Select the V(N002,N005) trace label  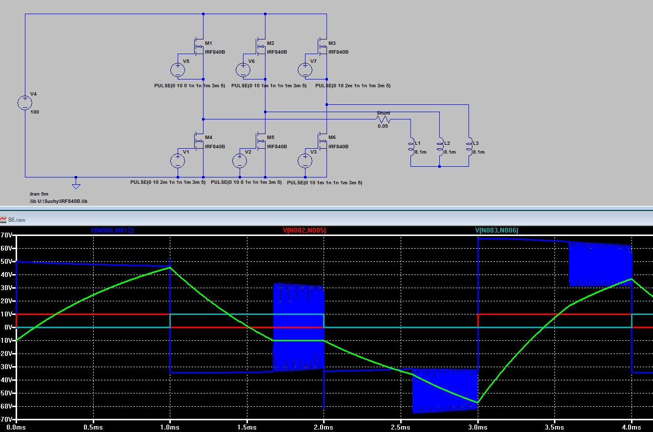coord(305,230)
